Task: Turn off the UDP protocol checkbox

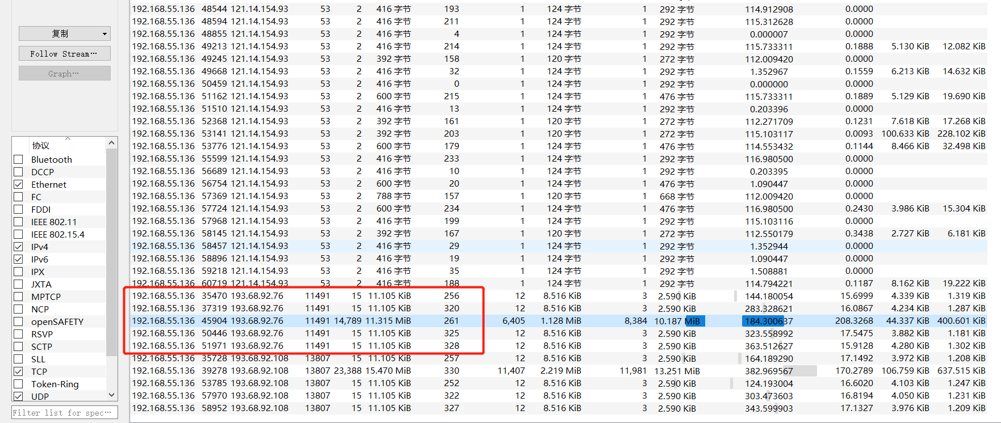Action: 19,396
